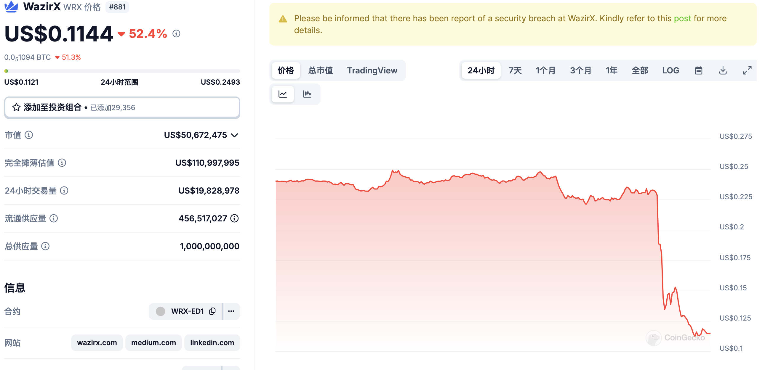Click the US$0.25 axis label
The width and height of the screenshot is (765, 370).
point(734,166)
